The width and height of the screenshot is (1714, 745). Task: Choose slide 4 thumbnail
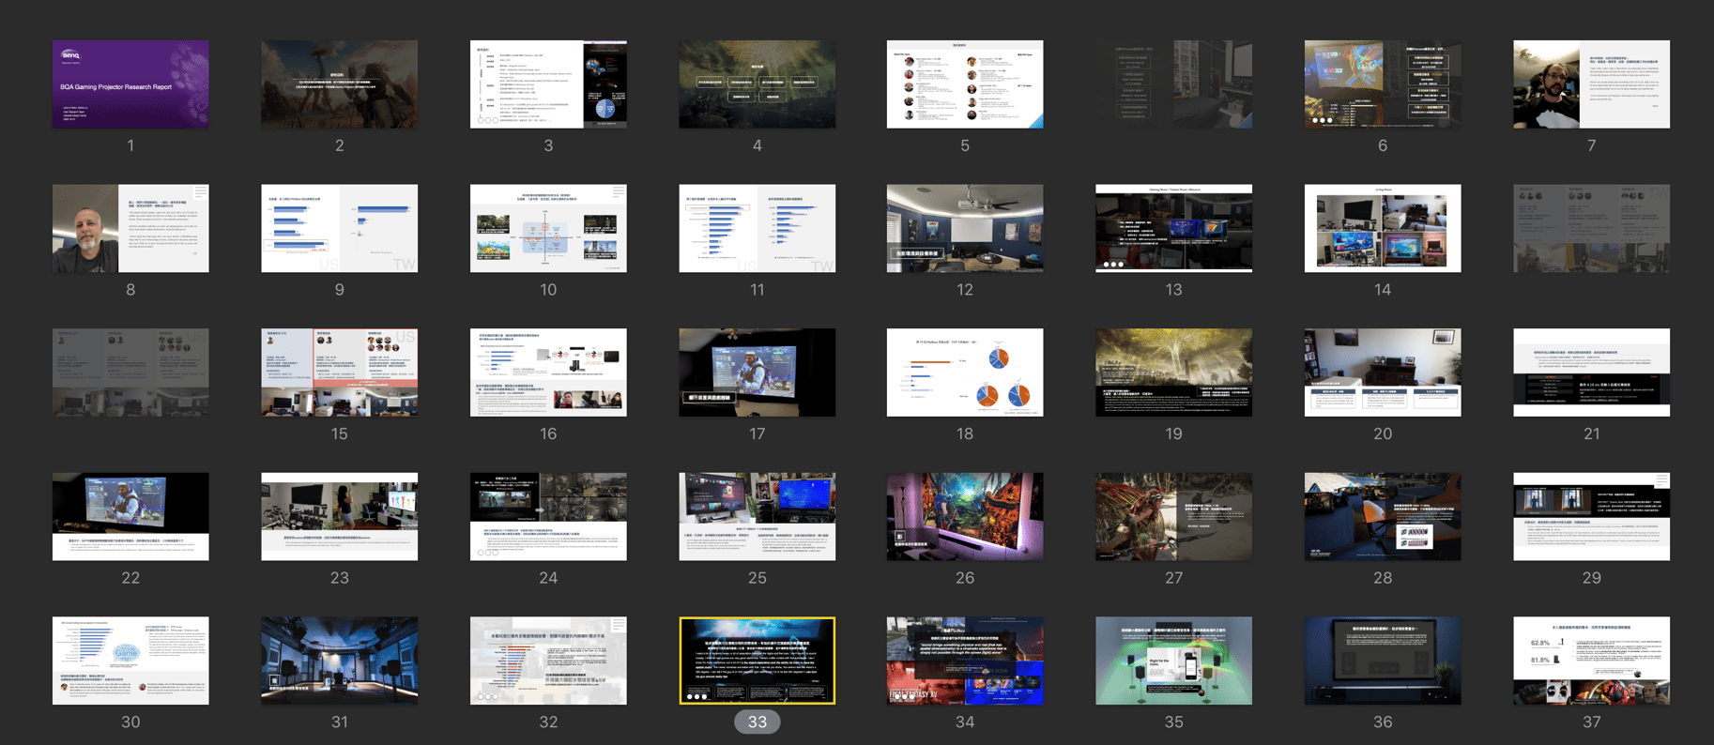[758, 84]
